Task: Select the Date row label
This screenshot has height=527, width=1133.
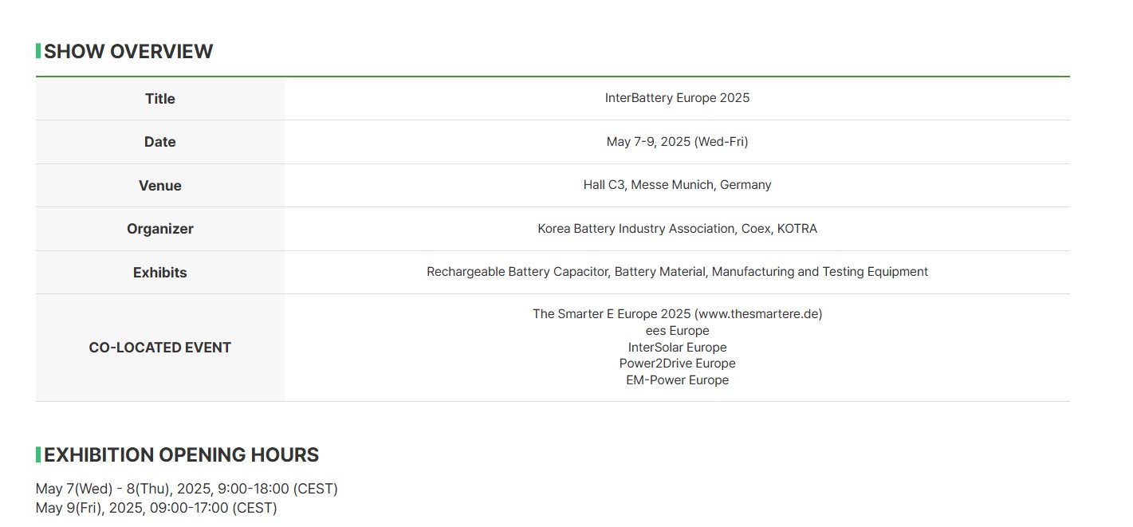Action: coord(159,142)
